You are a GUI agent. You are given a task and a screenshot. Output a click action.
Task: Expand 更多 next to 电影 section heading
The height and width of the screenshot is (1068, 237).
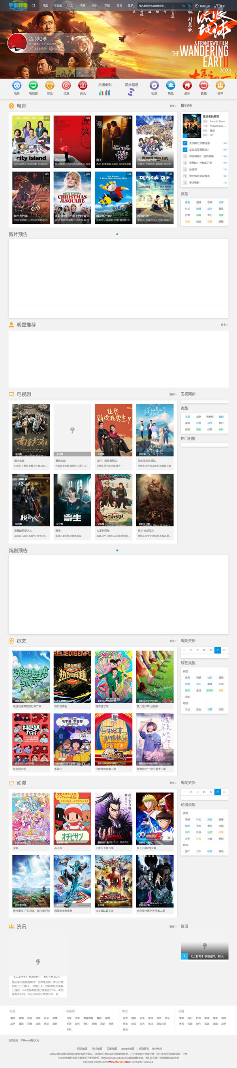pos(173,106)
